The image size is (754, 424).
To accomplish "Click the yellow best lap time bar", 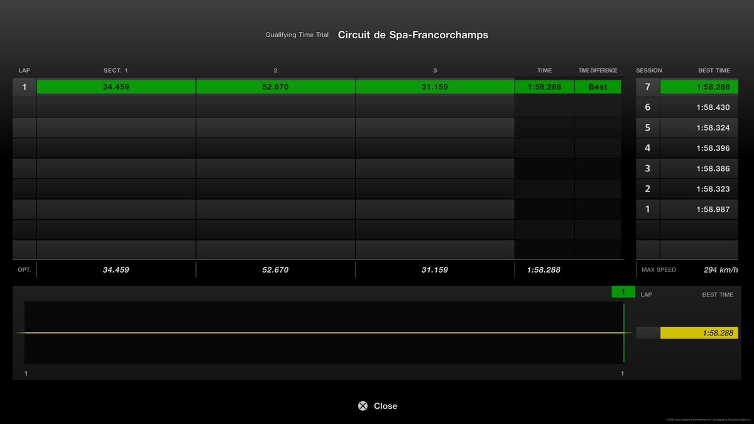I will (x=699, y=333).
